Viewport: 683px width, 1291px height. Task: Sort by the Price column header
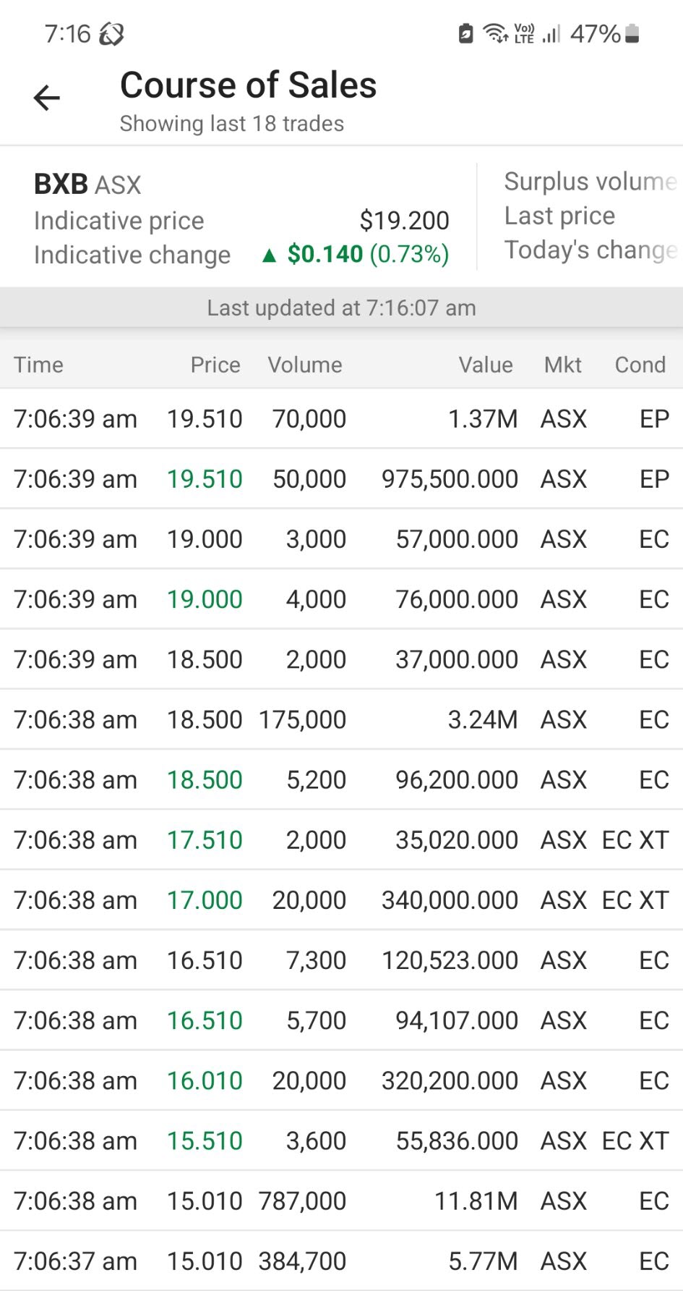215,365
